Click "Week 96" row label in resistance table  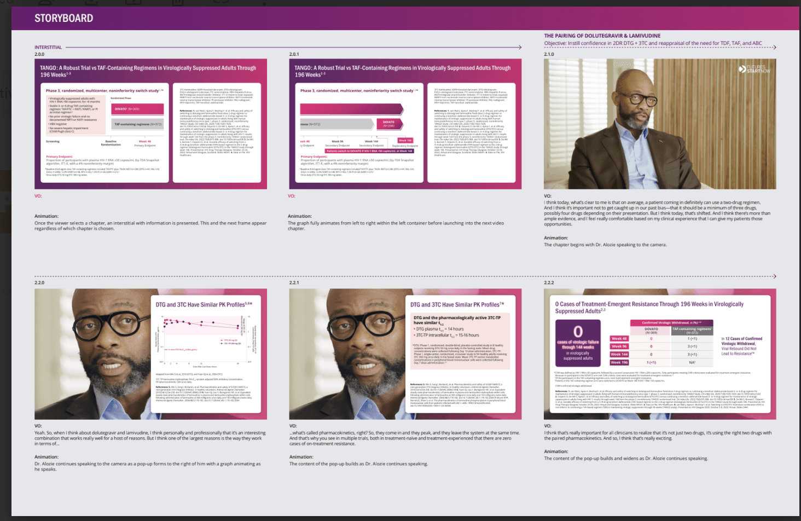[x=619, y=346]
